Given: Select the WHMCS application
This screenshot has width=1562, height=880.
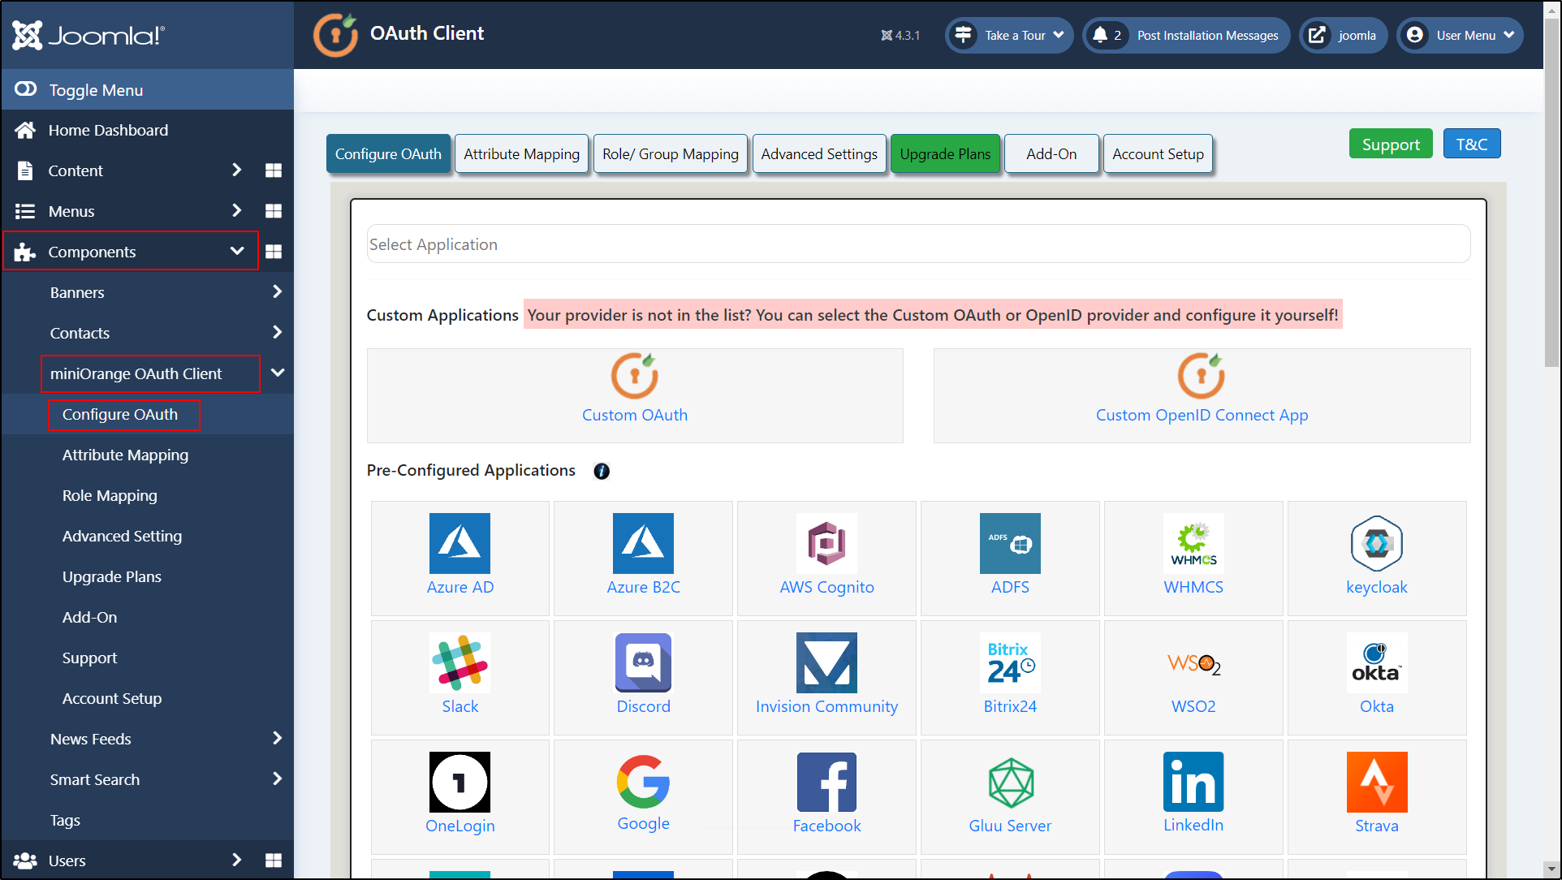Looking at the screenshot, I should pyautogui.click(x=1193, y=558).
